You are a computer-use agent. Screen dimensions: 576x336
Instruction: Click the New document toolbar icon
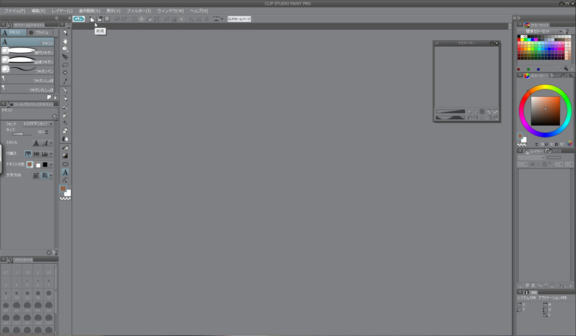click(x=92, y=19)
